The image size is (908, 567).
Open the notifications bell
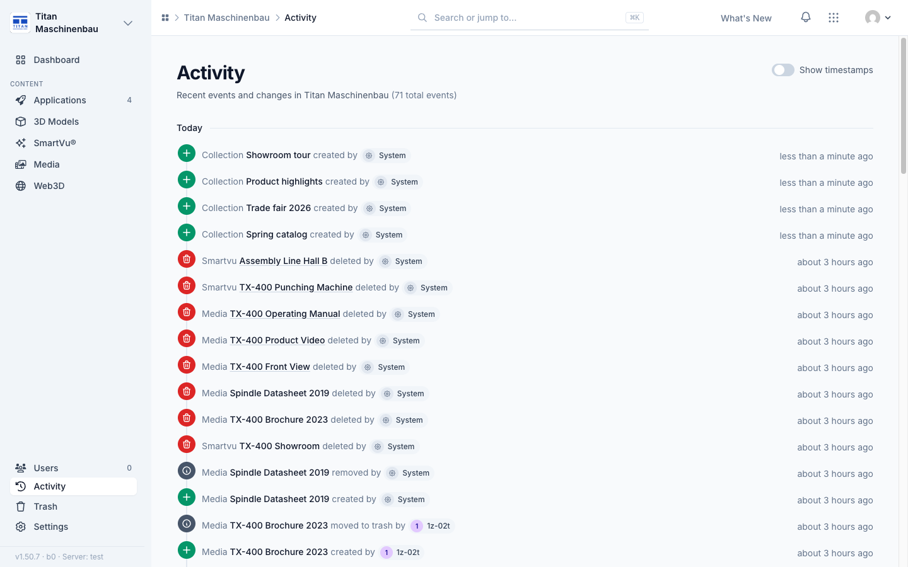(x=806, y=18)
